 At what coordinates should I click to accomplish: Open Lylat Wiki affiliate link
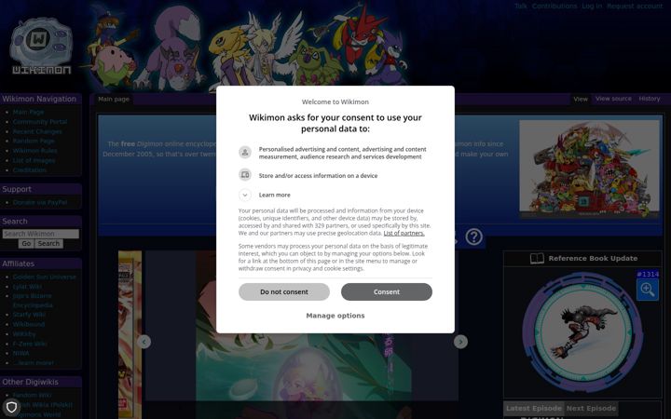click(27, 287)
